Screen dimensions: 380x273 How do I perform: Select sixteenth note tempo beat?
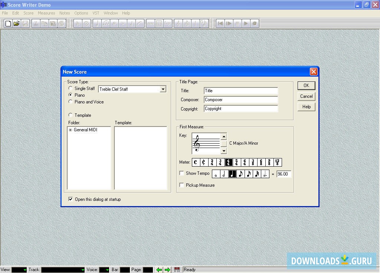click(249, 174)
